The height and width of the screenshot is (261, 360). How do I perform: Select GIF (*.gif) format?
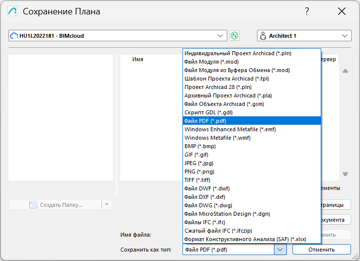click(x=252, y=155)
